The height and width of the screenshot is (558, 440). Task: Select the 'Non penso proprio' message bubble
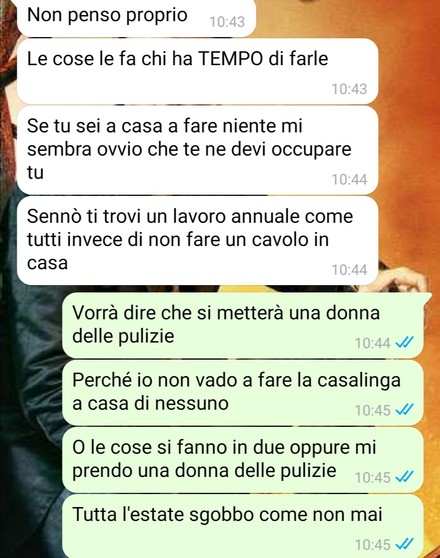[136, 18]
